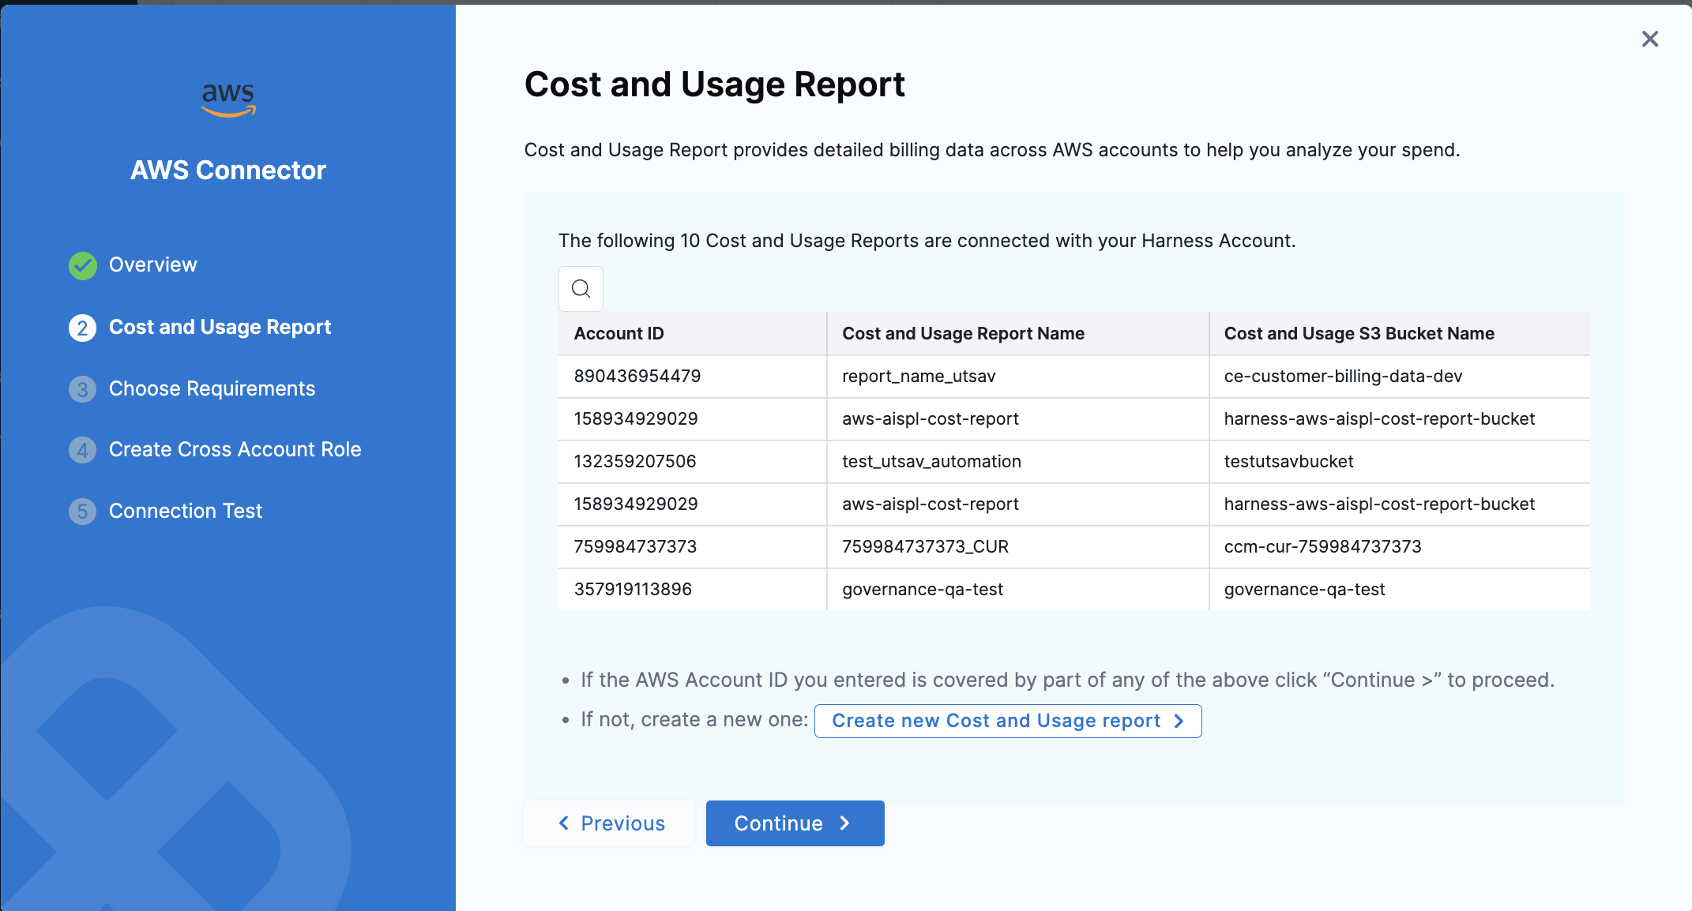The image size is (1692, 911).
Task: Open the Choose Requirements step
Action: pyautogui.click(x=212, y=388)
